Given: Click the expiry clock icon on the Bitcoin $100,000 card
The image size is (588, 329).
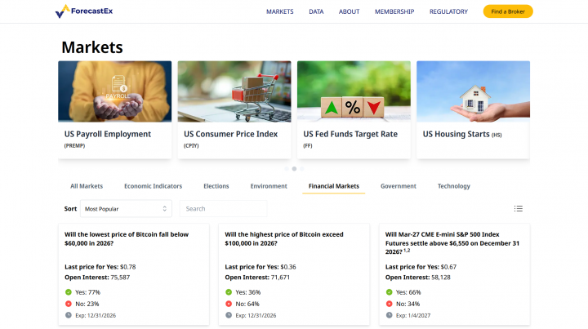Looking at the screenshot, I should (229, 315).
